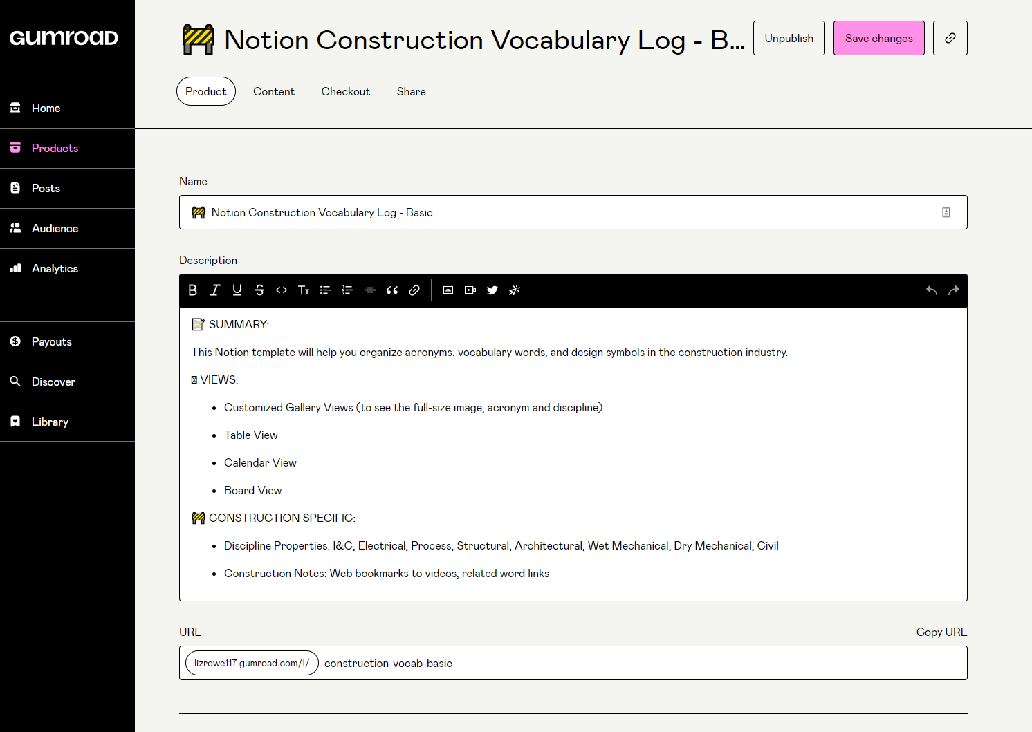Screen dimensions: 1032x732
Task: Click the SUMMARY heading in description
Action: coord(230,324)
